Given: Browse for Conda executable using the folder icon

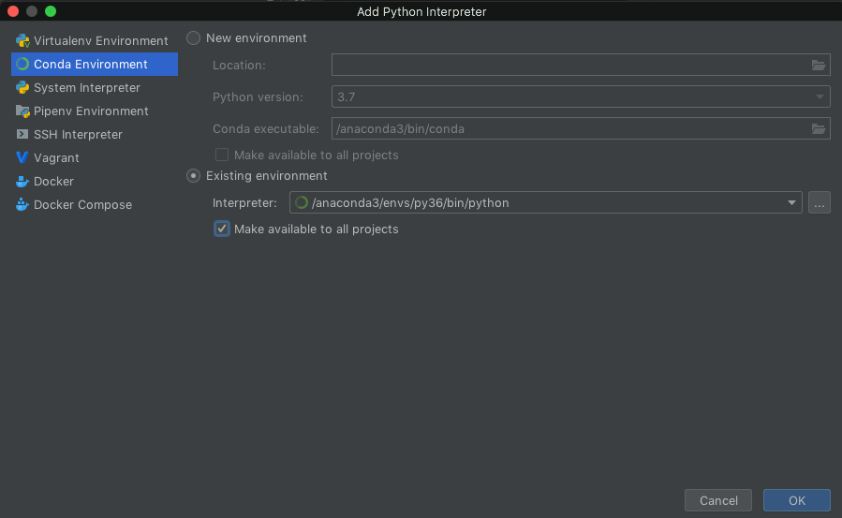Looking at the screenshot, I should click(x=819, y=128).
